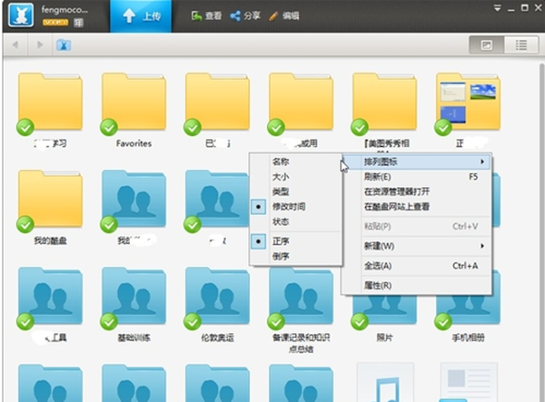Click 刷新(E) in the context menu
Screen dimensions: 545x402
point(417,177)
